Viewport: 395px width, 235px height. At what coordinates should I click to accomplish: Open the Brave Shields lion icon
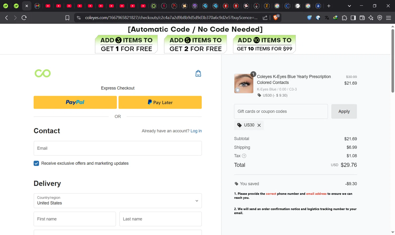pyautogui.click(x=276, y=17)
